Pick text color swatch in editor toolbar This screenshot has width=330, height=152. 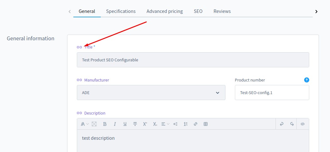pyautogui.click(x=94, y=124)
